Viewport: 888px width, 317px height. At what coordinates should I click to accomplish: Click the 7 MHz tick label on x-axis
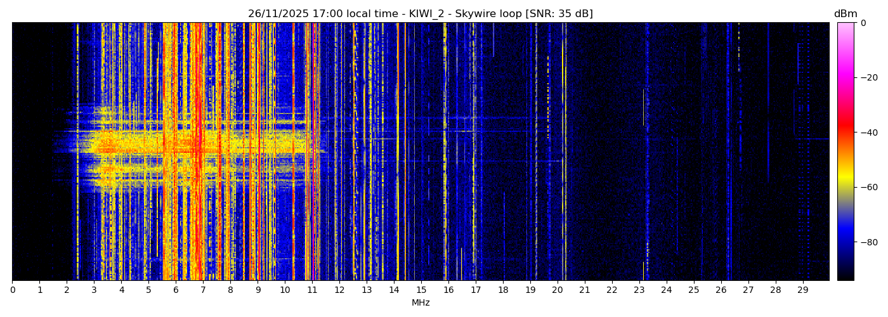(203, 290)
